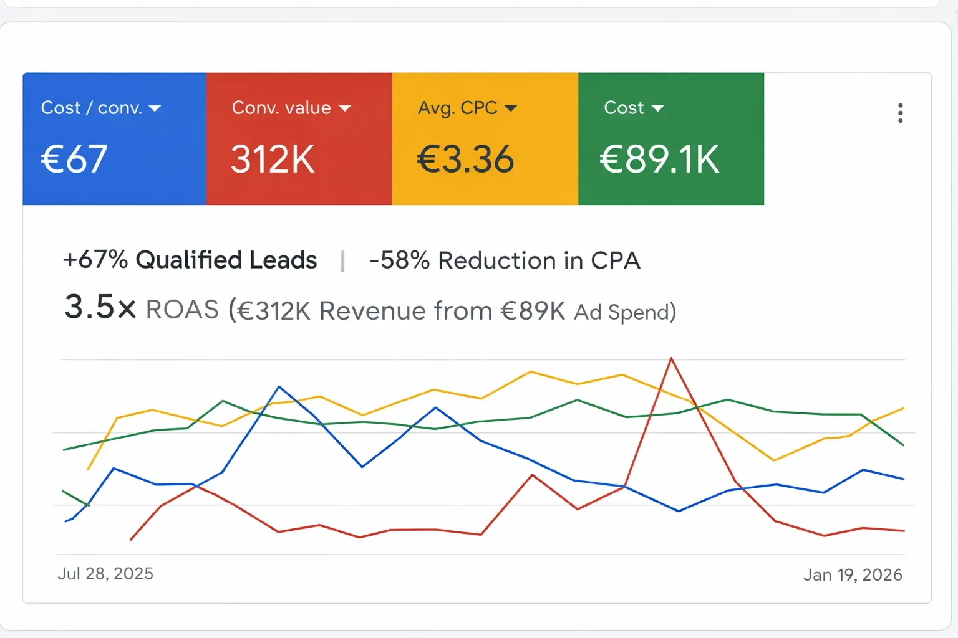Click the €89.1K Cost value
The image size is (958, 638).
(660, 159)
